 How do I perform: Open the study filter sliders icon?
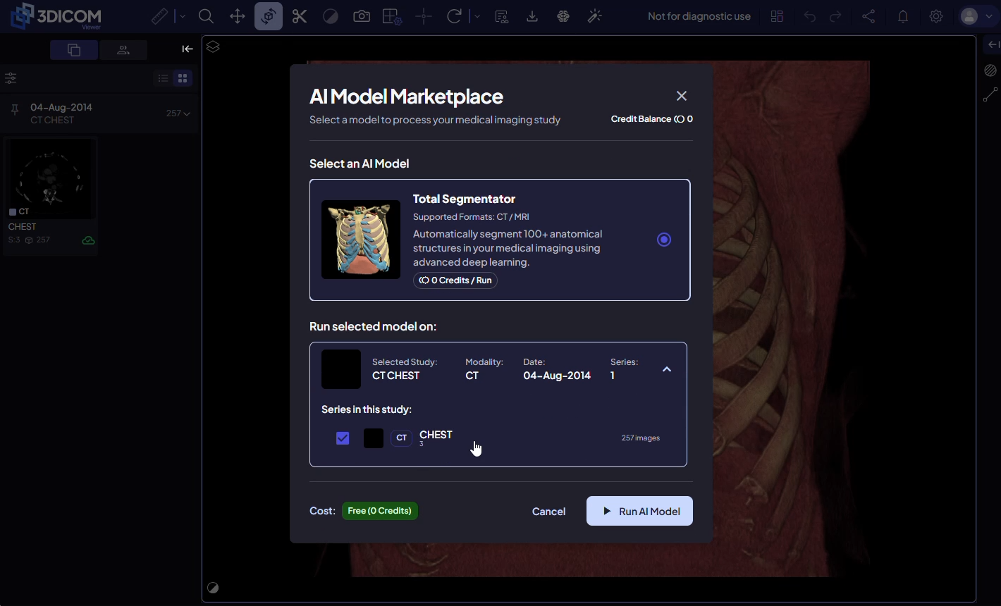click(x=11, y=78)
